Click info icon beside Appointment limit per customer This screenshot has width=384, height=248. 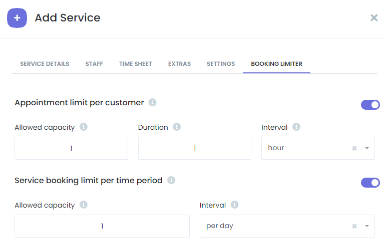click(x=153, y=102)
